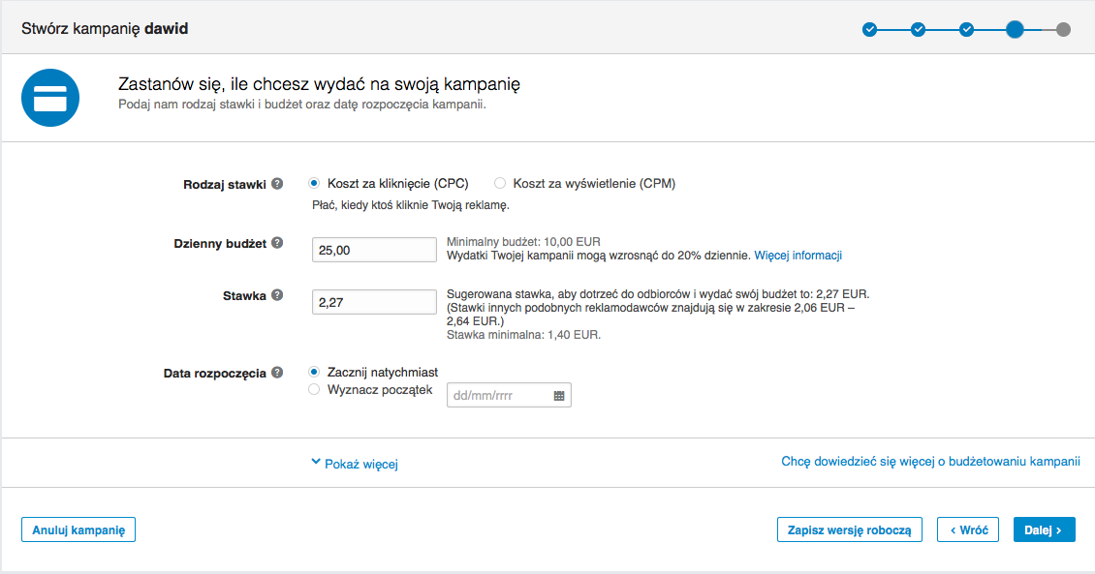
Task: Choose Wyznacz początek start date option
Action: (313, 390)
